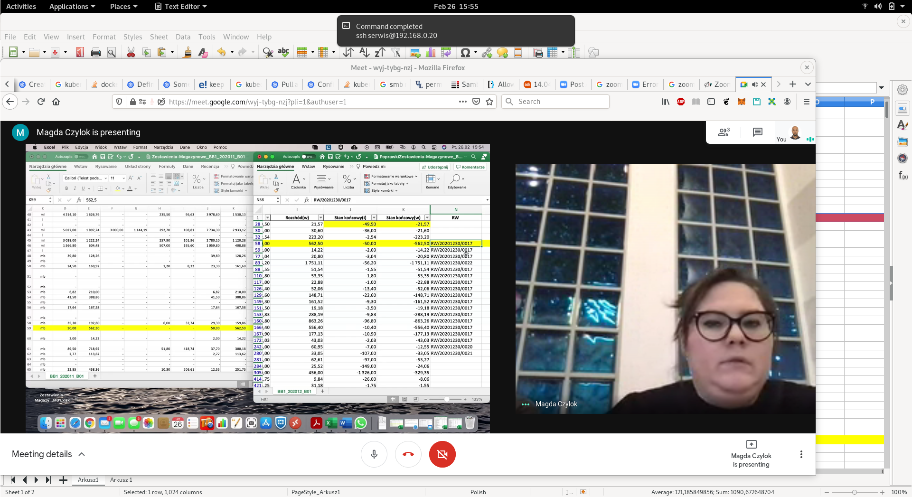Open the Calc sidebar Gallery icon
The image size is (912, 497).
click(x=902, y=142)
